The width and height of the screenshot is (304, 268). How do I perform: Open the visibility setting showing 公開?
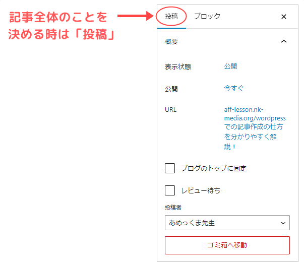point(230,66)
